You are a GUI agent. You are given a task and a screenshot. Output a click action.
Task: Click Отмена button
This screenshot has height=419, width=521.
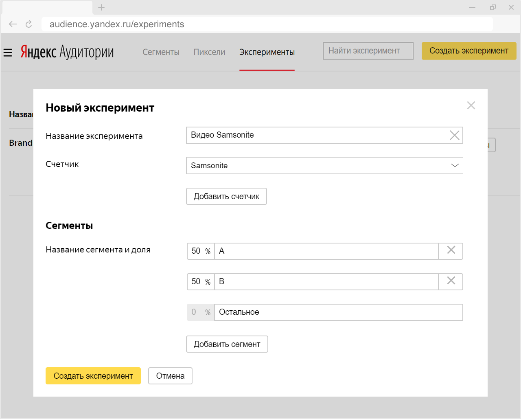pyautogui.click(x=170, y=376)
